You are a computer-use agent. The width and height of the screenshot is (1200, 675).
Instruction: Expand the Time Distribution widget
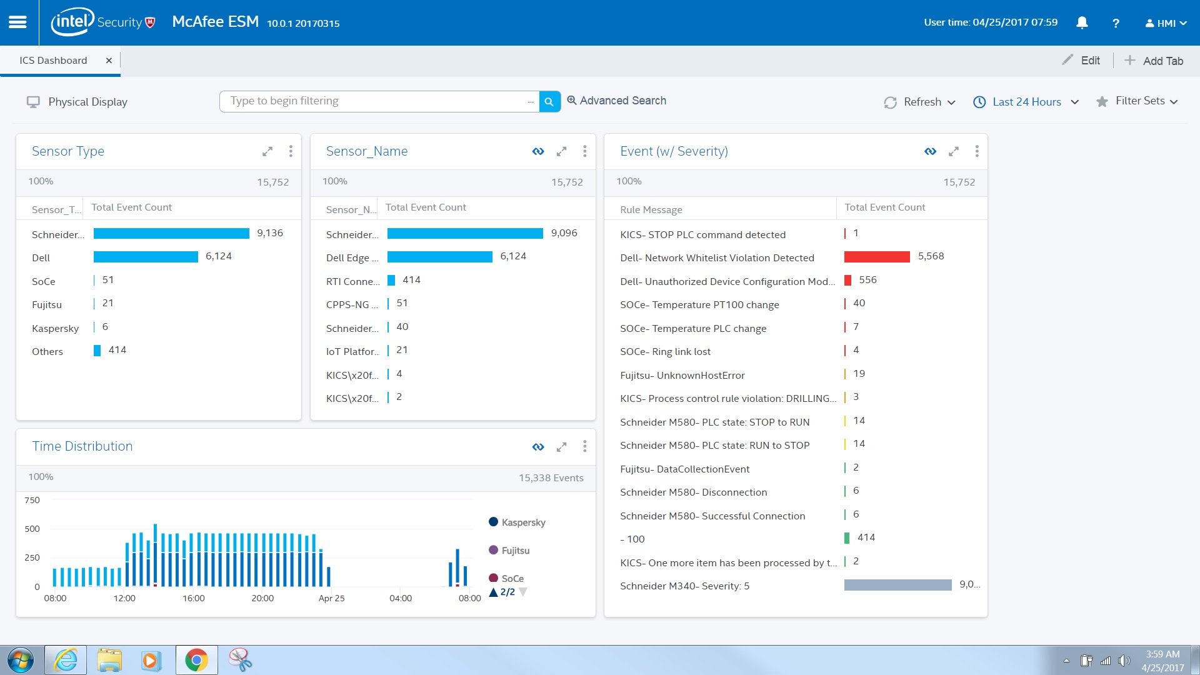[x=561, y=447]
